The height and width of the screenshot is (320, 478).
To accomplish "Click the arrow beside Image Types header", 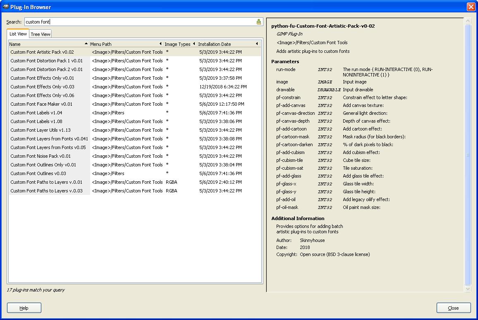I will 194,44.
